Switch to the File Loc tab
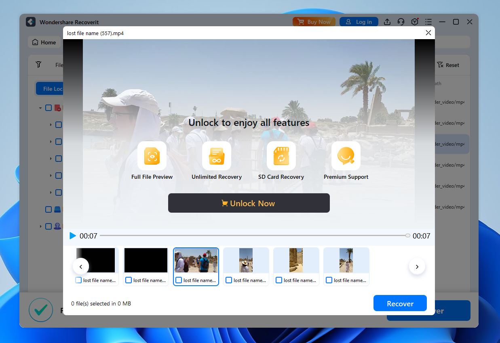Screen dimensions: 500x343 pyautogui.click(x=50, y=89)
